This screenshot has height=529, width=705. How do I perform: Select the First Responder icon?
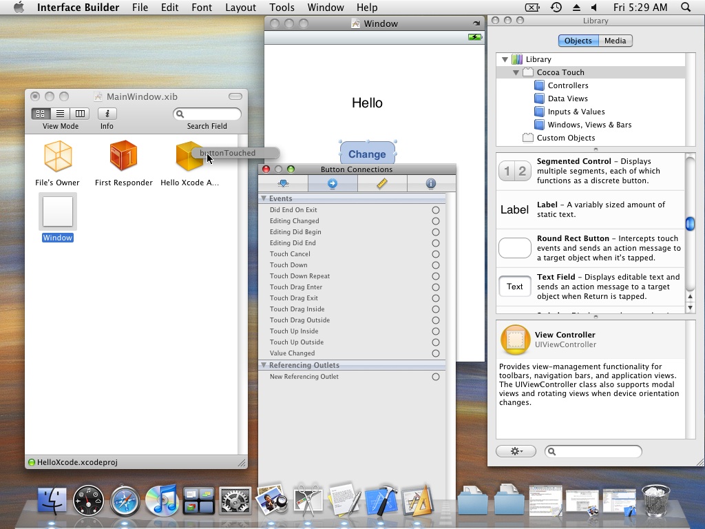pyautogui.click(x=123, y=155)
